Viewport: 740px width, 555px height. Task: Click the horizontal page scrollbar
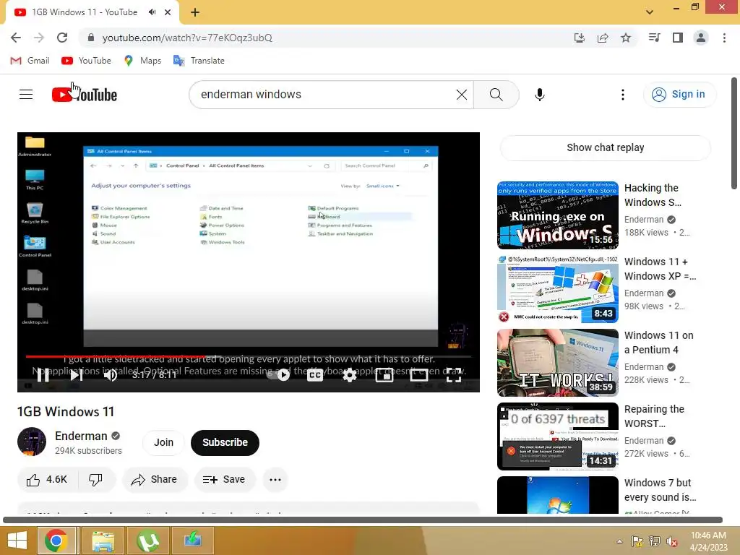[363, 520]
